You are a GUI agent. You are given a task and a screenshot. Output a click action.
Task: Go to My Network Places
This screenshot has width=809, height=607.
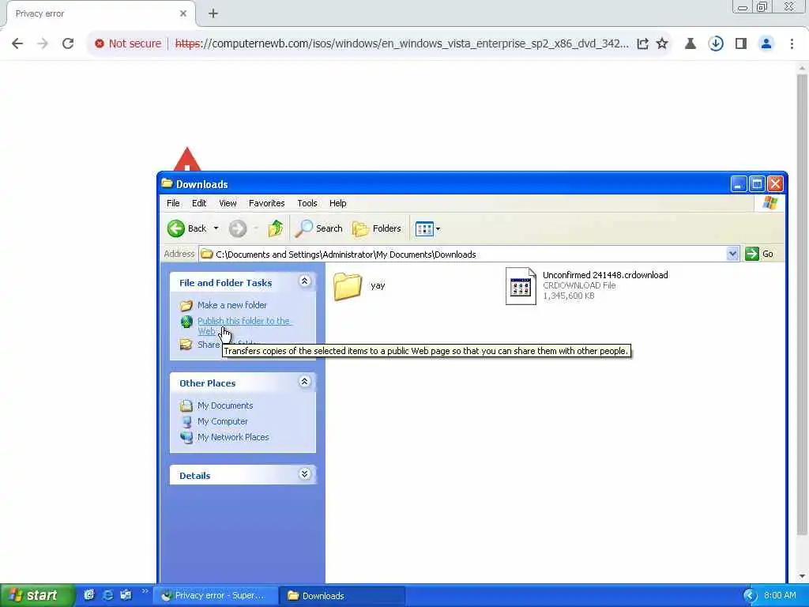coord(233,437)
